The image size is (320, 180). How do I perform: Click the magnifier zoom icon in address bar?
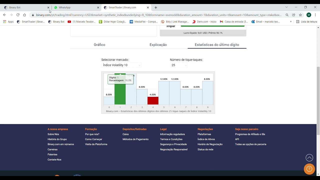point(287,15)
